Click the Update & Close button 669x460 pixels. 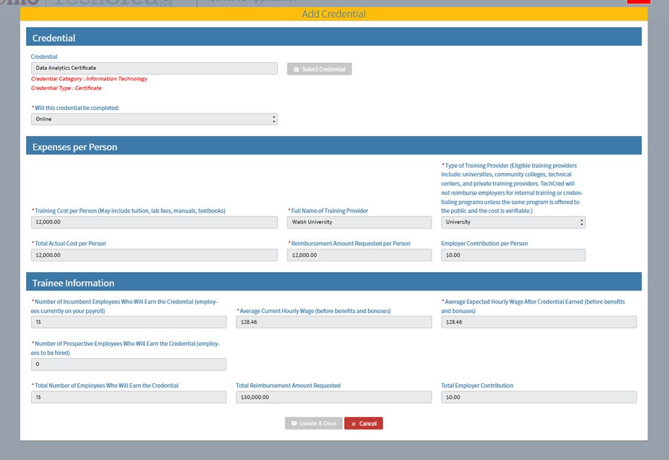tap(314, 424)
